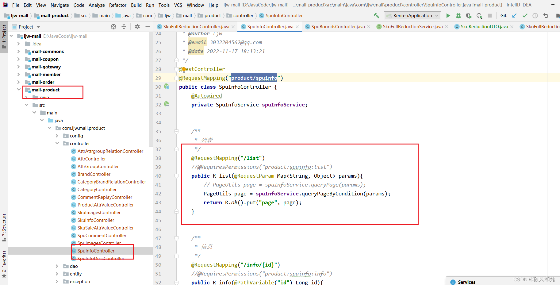Click Git commit checkmark icon
The width and height of the screenshot is (560, 285).
(525, 16)
